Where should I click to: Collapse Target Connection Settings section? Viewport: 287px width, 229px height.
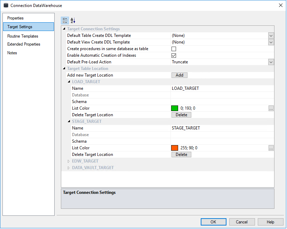(x=64, y=29)
